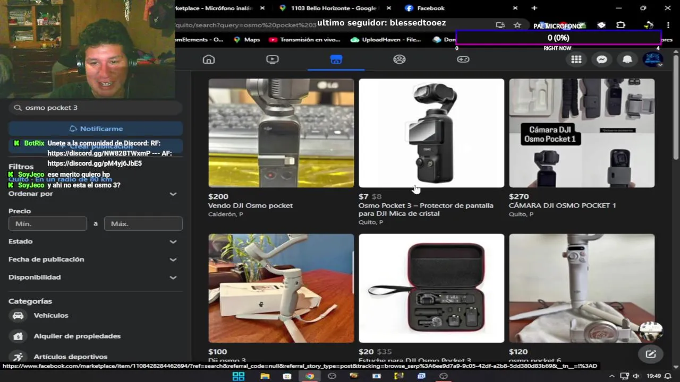The image size is (680, 382).
Task: Open Windows Start button
Action: point(239,376)
